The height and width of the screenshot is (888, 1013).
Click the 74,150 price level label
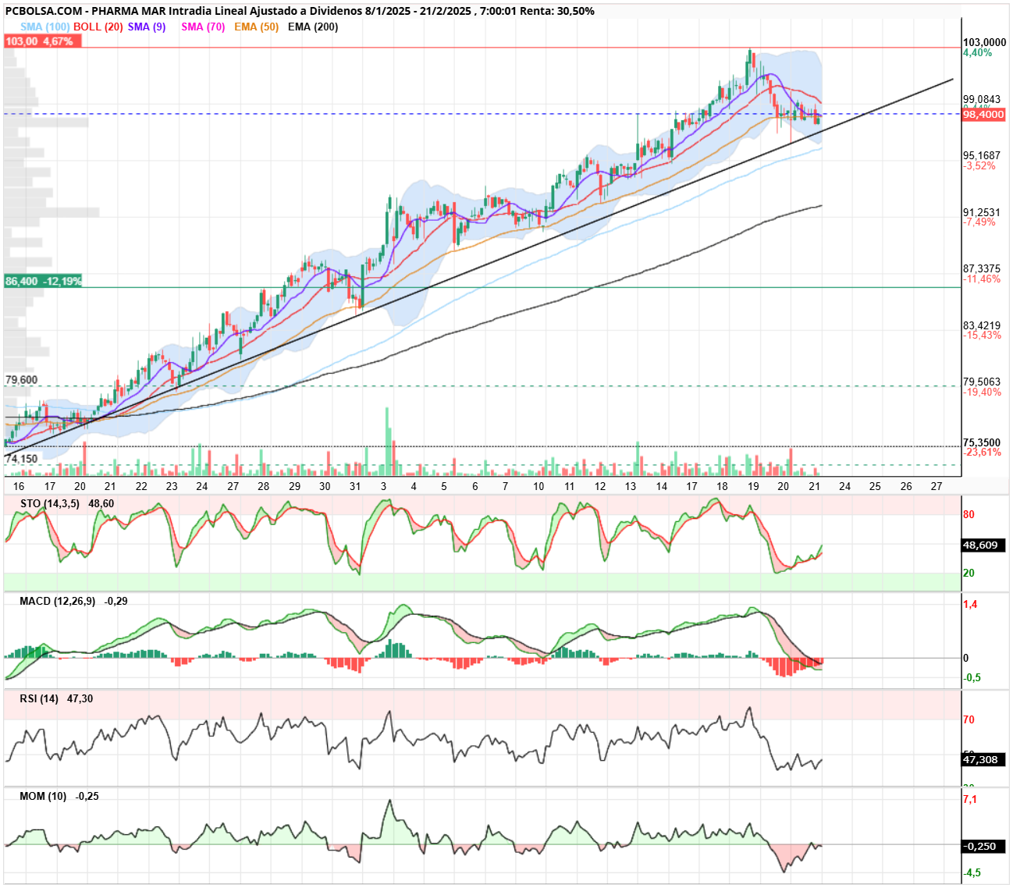tap(22, 459)
